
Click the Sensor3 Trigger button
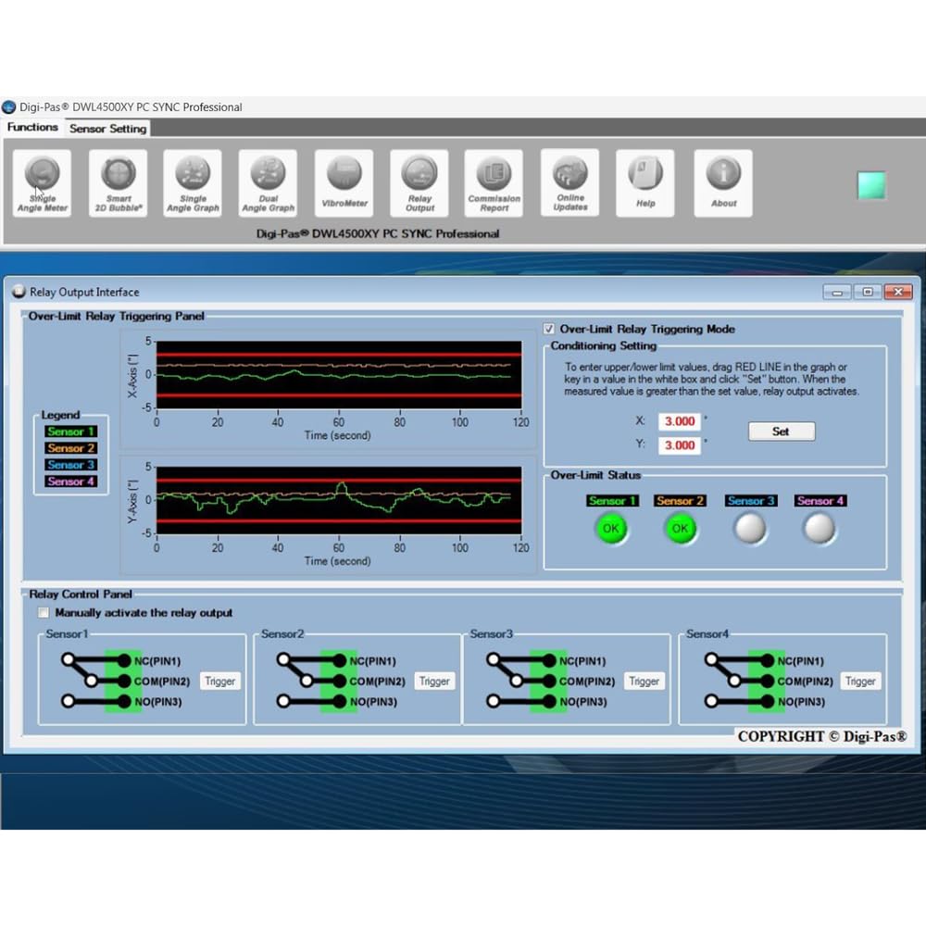click(644, 681)
